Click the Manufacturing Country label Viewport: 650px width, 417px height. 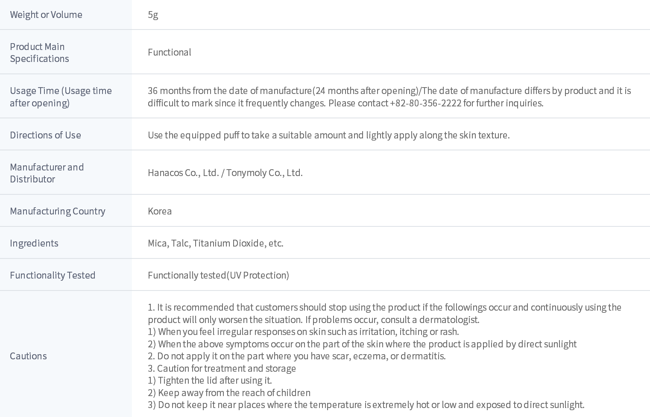tap(57, 211)
